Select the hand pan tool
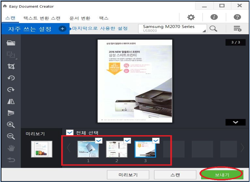 pyautogui.click(x=11, y=148)
